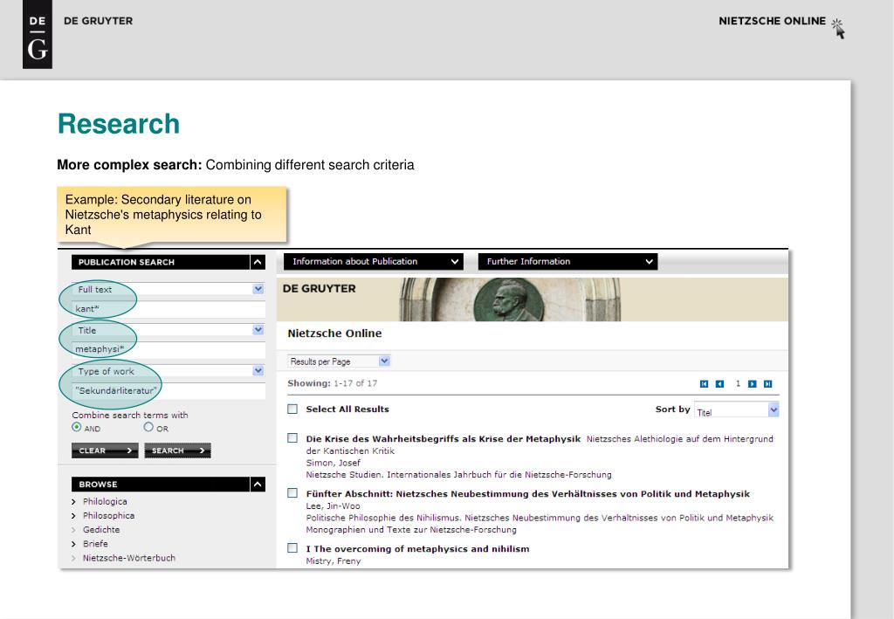Viewport: 894px width, 619px height.
Task: Click the current page number 1
Action: [738, 383]
